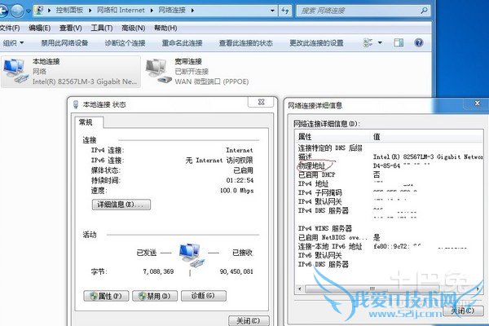The height and width of the screenshot is (326, 489).
Task: Open the 组织 dropdown in toolbar
Action: click(13, 42)
